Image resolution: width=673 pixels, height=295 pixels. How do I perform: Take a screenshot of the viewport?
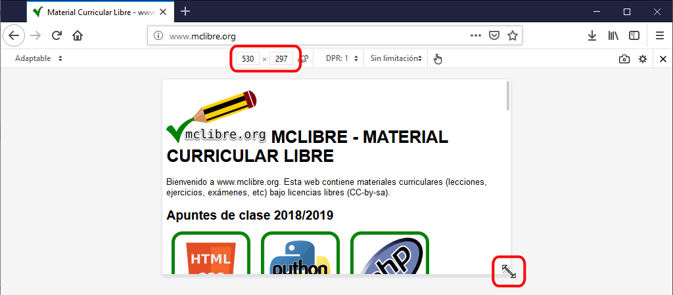coord(624,59)
